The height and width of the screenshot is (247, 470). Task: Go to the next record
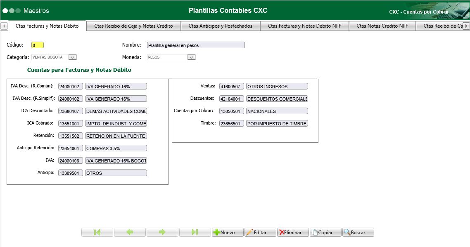[x=162, y=232]
